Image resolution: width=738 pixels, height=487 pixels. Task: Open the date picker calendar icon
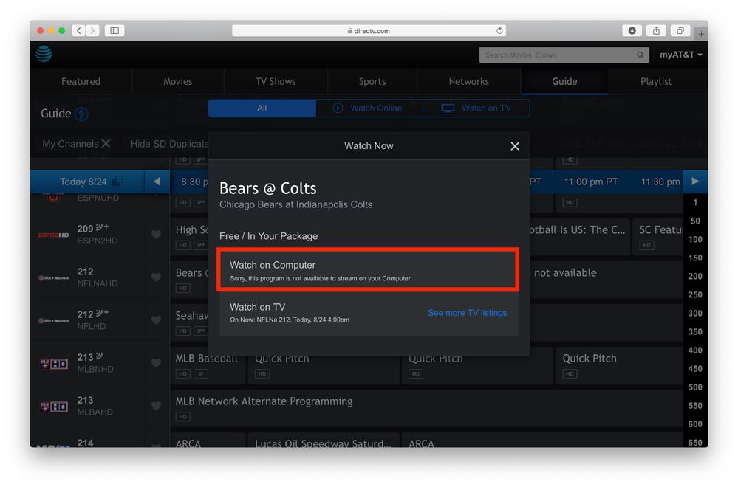point(117,181)
